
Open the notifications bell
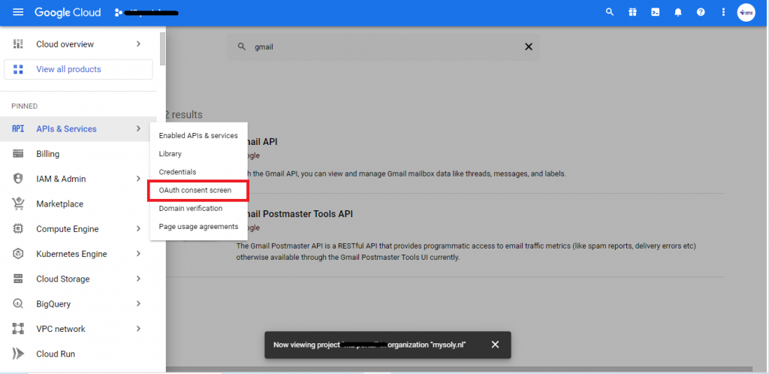(x=678, y=12)
